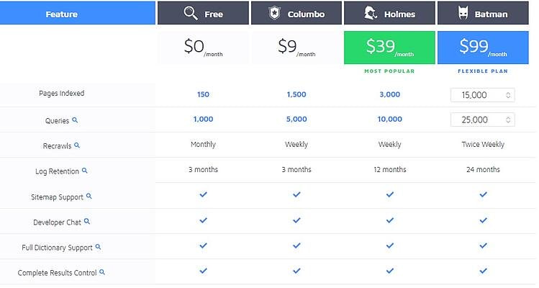
Task: Click the Complete Results Control checkmark under Holmes
Action: coord(390,271)
